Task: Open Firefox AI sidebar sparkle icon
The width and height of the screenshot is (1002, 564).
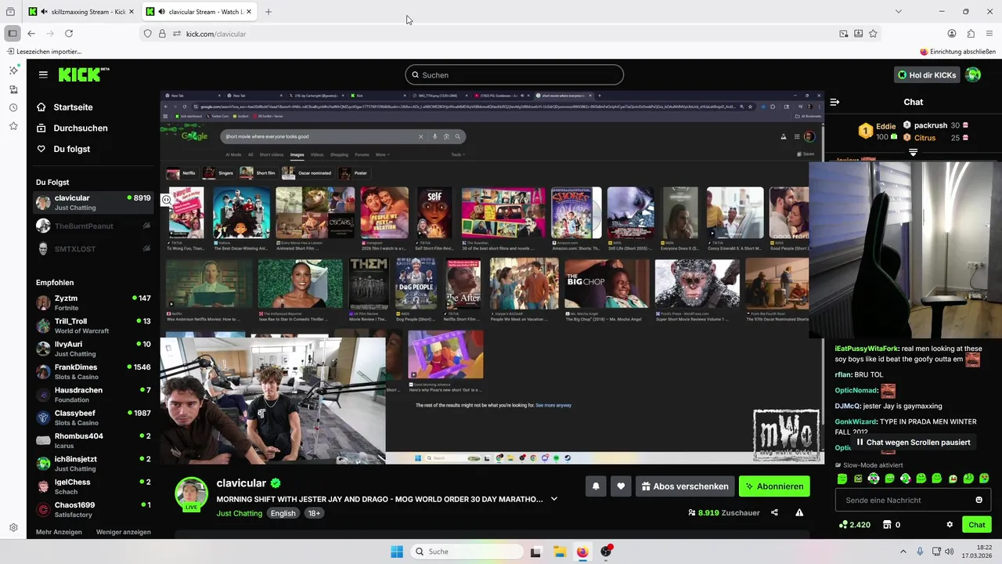Action: [13, 70]
